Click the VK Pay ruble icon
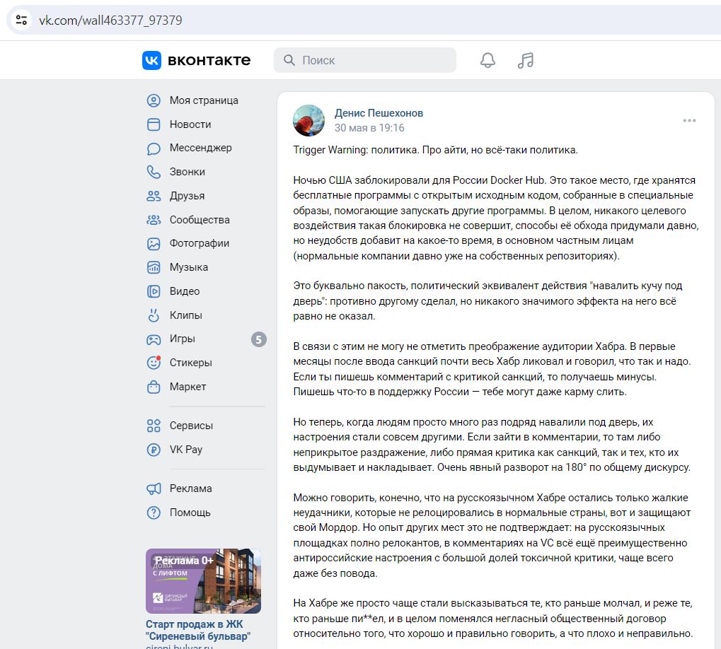Screen dimensions: 721x649 154,450
